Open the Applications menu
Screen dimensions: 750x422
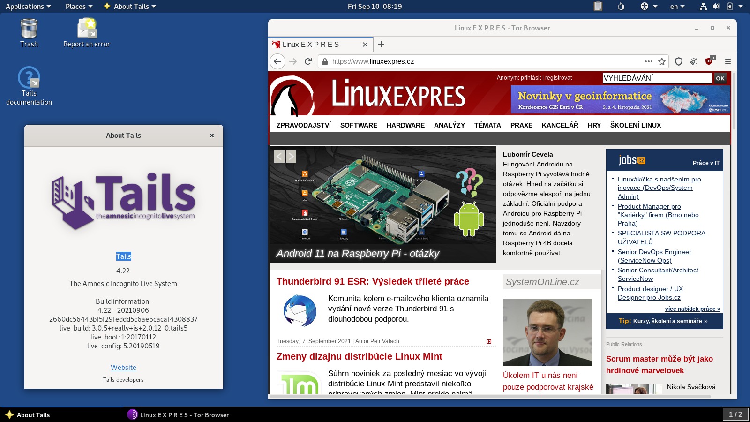[28, 6]
